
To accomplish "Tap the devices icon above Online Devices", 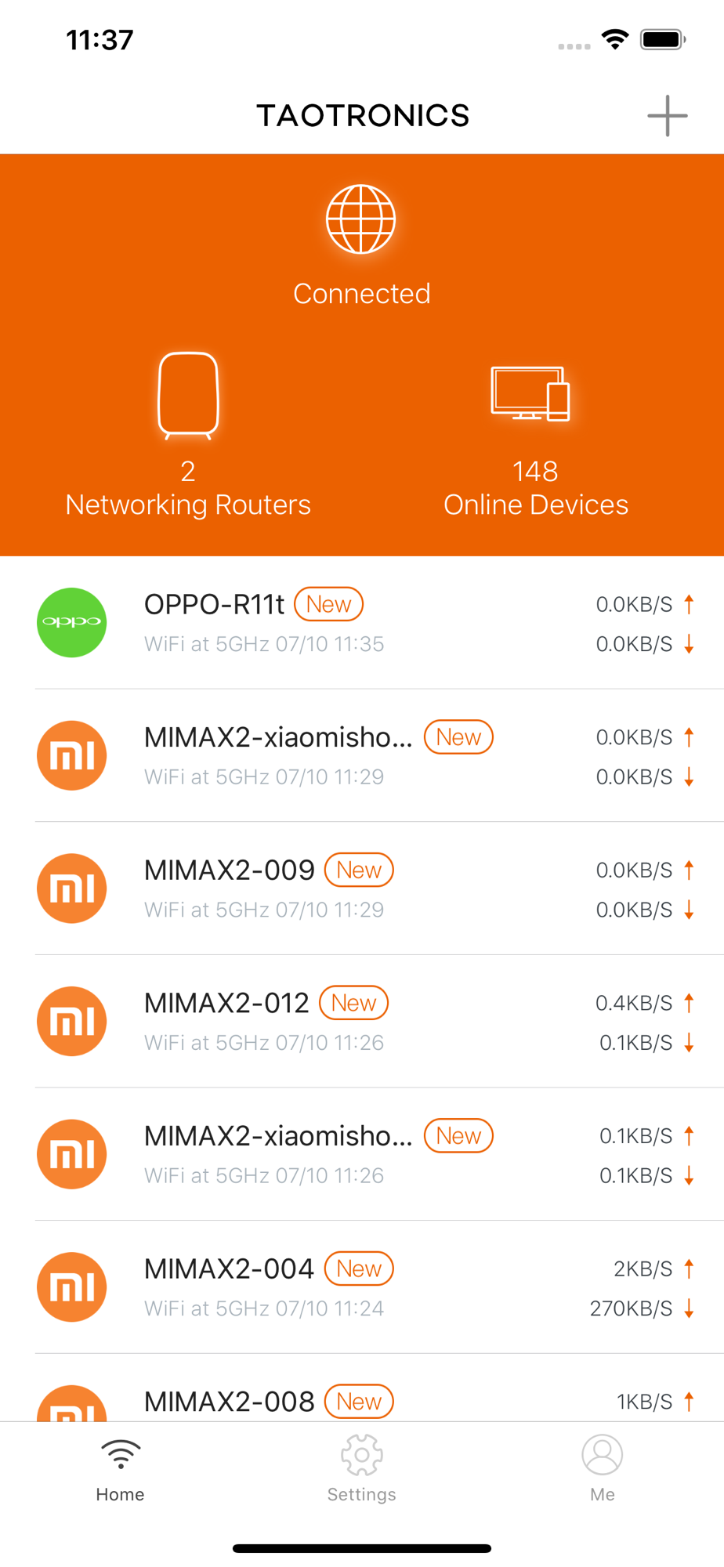I will tap(530, 393).
